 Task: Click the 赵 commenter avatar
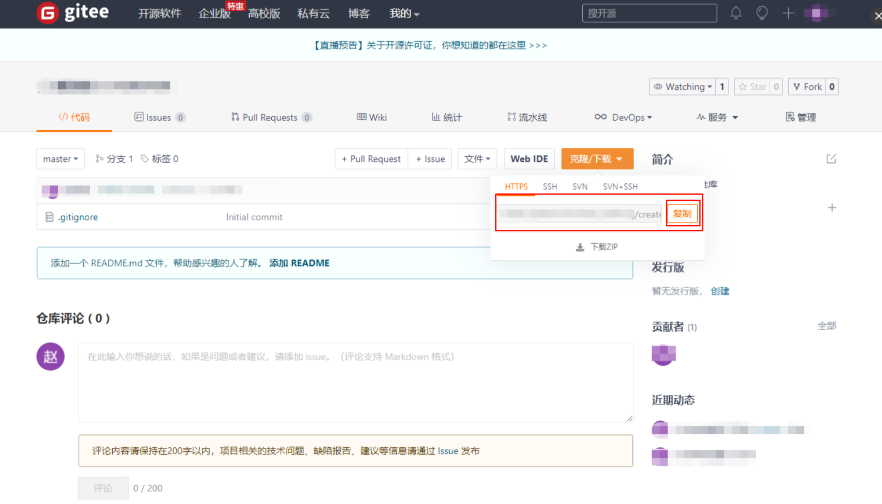(50, 356)
